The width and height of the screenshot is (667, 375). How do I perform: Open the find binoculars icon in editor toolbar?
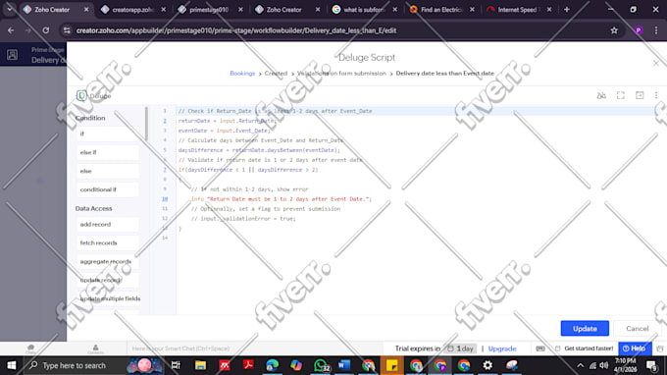point(601,96)
